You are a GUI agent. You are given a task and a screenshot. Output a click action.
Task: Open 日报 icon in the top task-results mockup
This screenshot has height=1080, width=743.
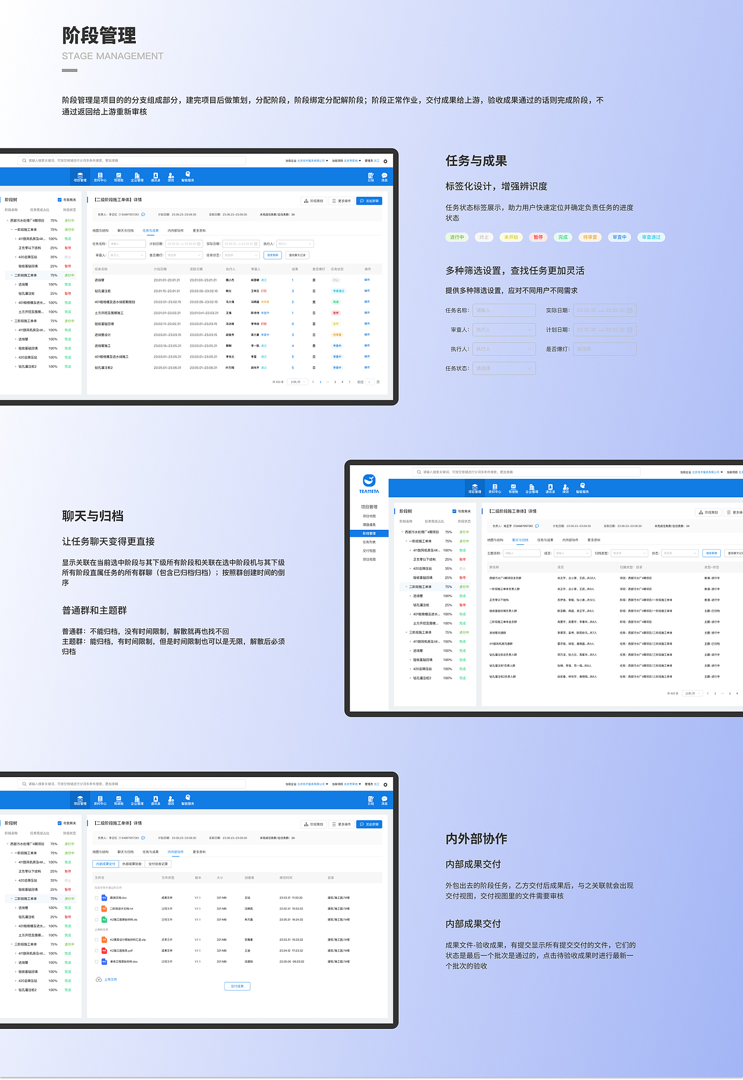pos(371,177)
